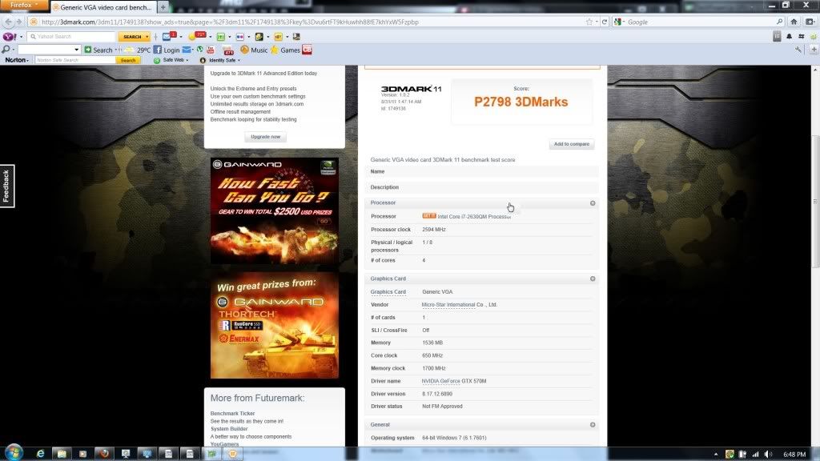Click the flickr icon on Yahoo toolbar

tap(239, 37)
